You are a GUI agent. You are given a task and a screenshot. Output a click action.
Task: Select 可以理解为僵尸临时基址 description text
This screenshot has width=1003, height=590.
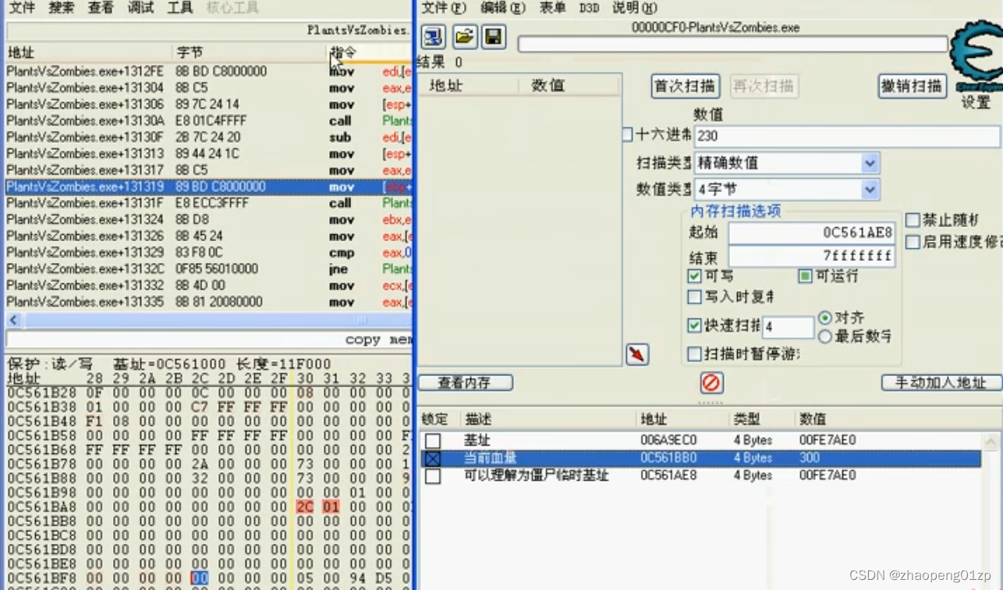(x=536, y=476)
